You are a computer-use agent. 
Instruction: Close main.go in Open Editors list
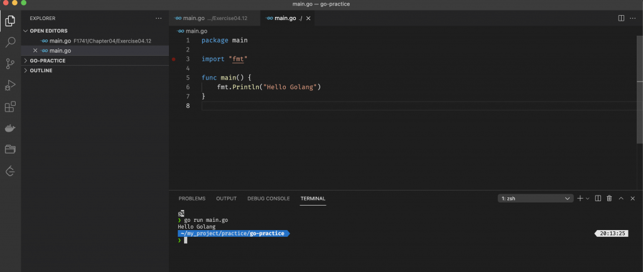[x=35, y=50]
